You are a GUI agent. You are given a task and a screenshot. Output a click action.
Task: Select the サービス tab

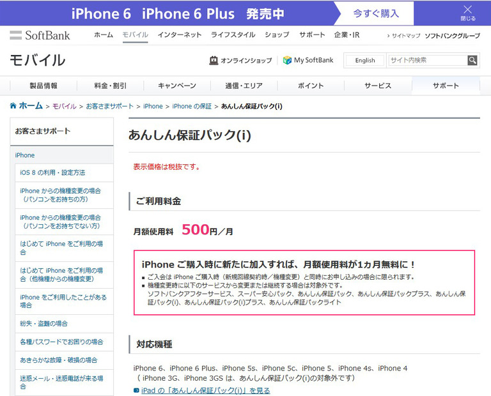[378, 86]
